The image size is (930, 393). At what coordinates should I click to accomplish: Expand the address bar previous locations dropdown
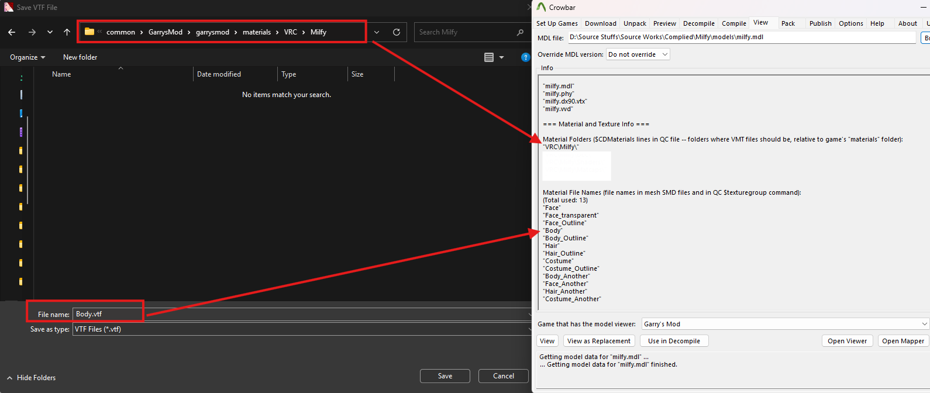point(377,32)
